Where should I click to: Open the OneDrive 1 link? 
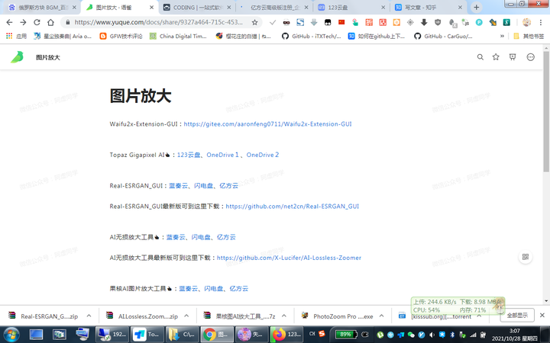[x=223, y=155]
